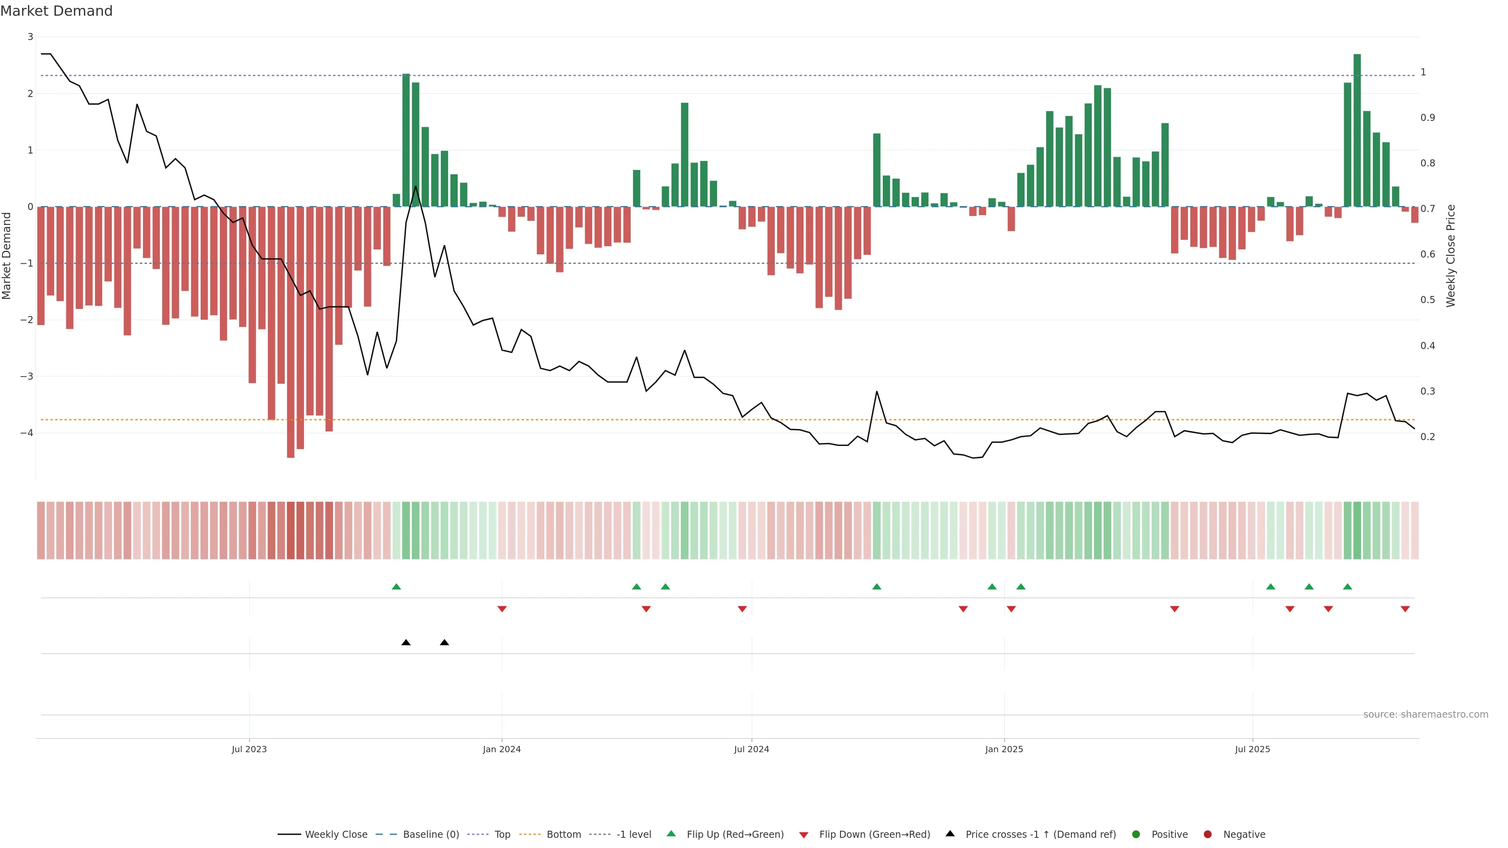Click the Jul 2024 x-axis label

(751, 749)
